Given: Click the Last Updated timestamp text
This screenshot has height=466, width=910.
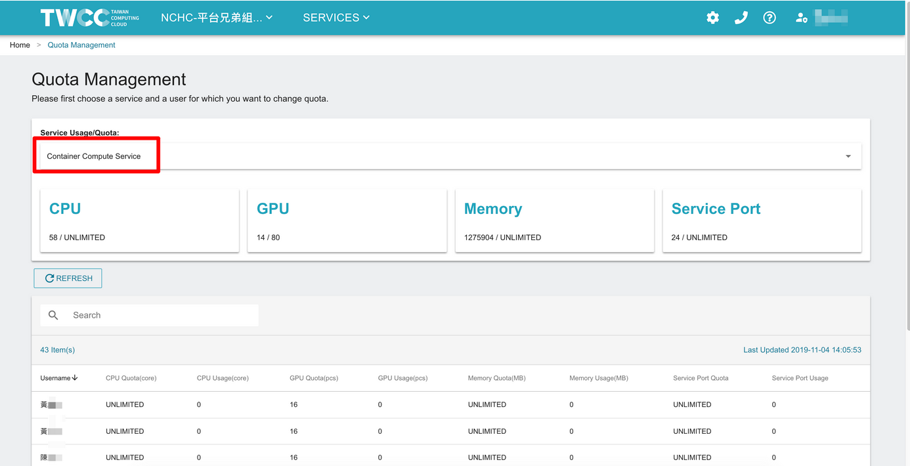Looking at the screenshot, I should (802, 350).
